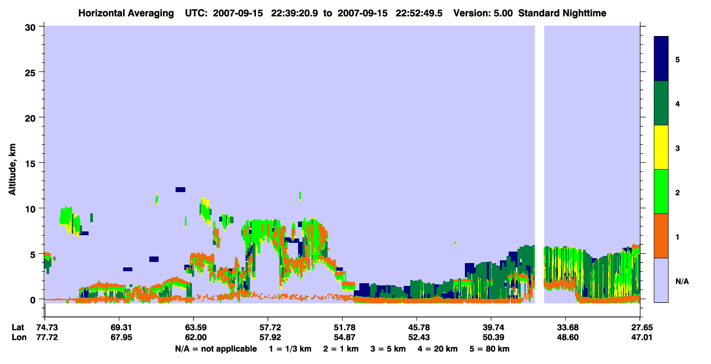
Task: Click longitude value 67.95
Action: click(x=119, y=337)
